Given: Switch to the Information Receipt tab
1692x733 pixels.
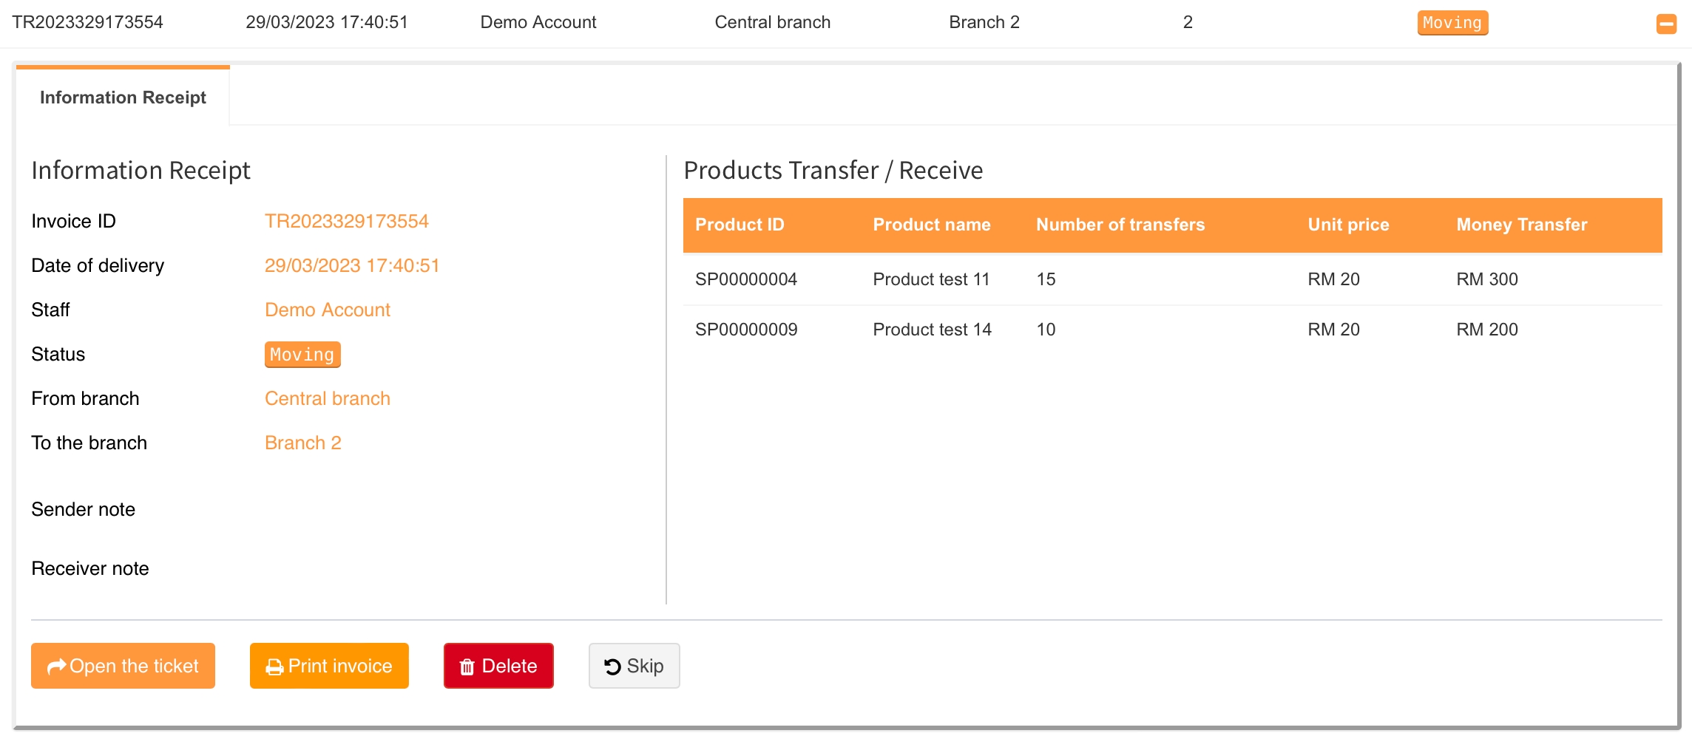Looking at the screenshot, I should [x=123, y=98].
